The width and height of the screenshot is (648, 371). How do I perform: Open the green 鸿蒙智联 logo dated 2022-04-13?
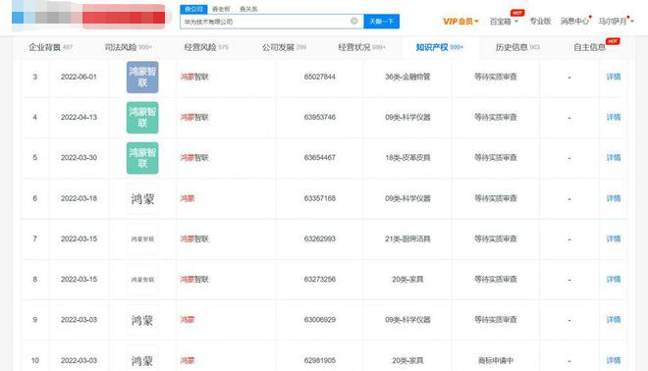(x=142, y=118)
